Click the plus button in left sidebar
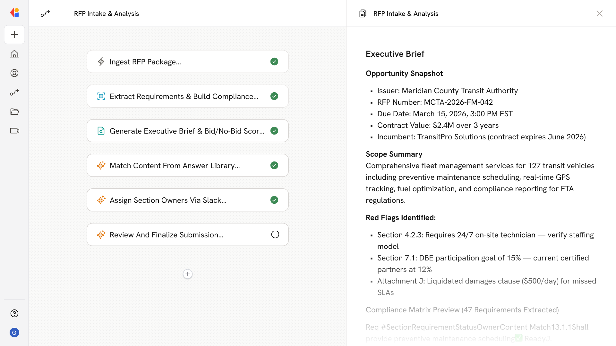The height and width of the screenshot is (346, 616). click(14, 35)
